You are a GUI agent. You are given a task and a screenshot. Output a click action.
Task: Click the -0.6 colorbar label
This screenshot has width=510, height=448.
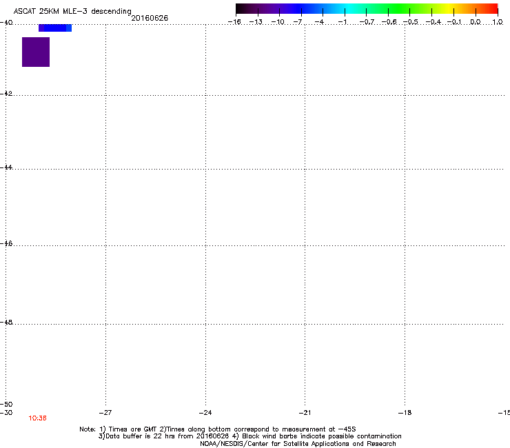[389, 22]
